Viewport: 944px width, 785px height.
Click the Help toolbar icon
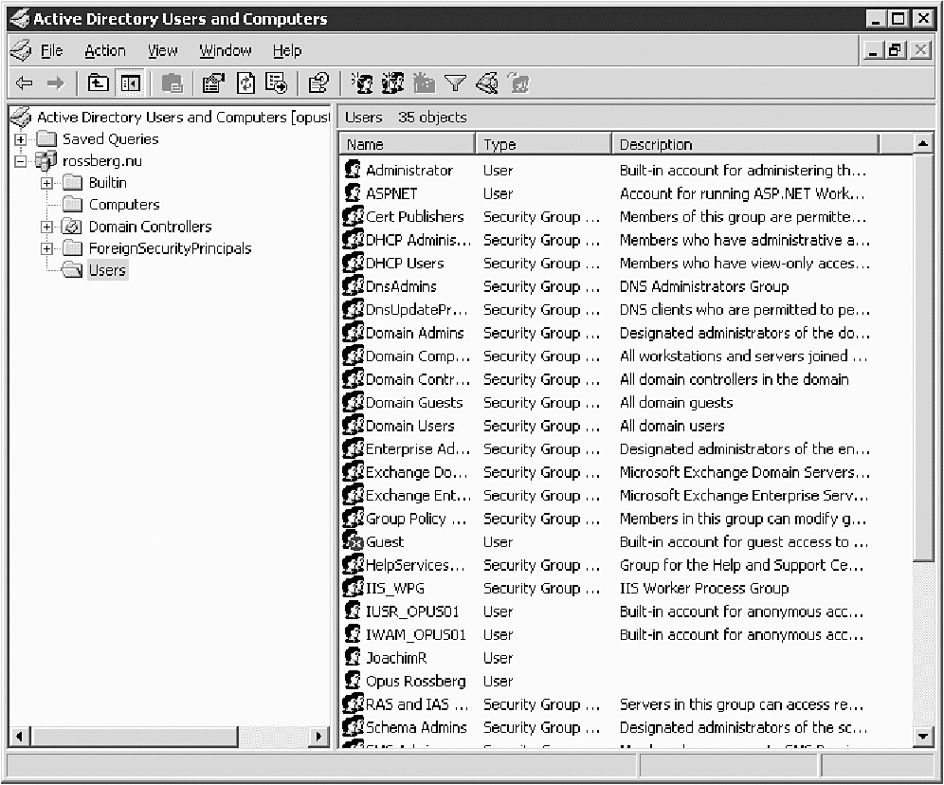[x=318, y=83]
